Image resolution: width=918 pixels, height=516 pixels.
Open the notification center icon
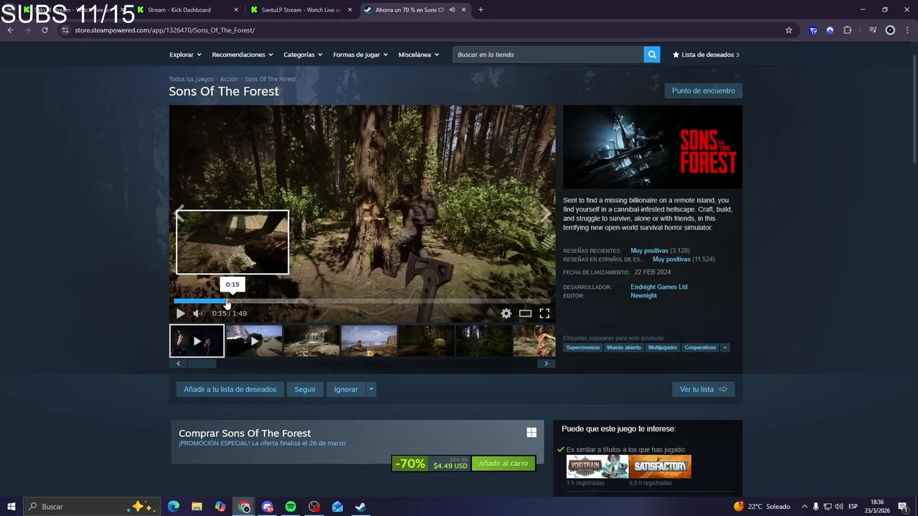pyautogui.click(x=903, y=507)
